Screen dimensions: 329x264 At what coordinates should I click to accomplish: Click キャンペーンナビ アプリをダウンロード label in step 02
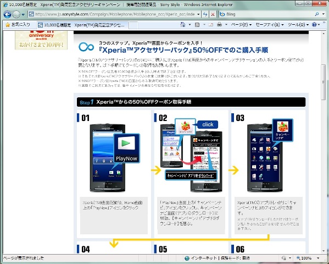click(191, 175)
